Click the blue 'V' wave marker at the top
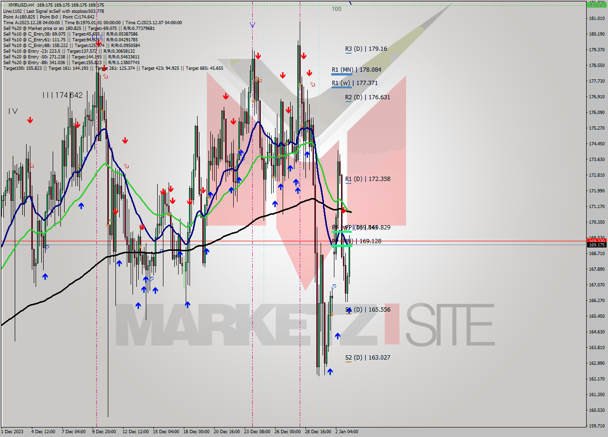The image size is (608, 437). coord(252,25)
